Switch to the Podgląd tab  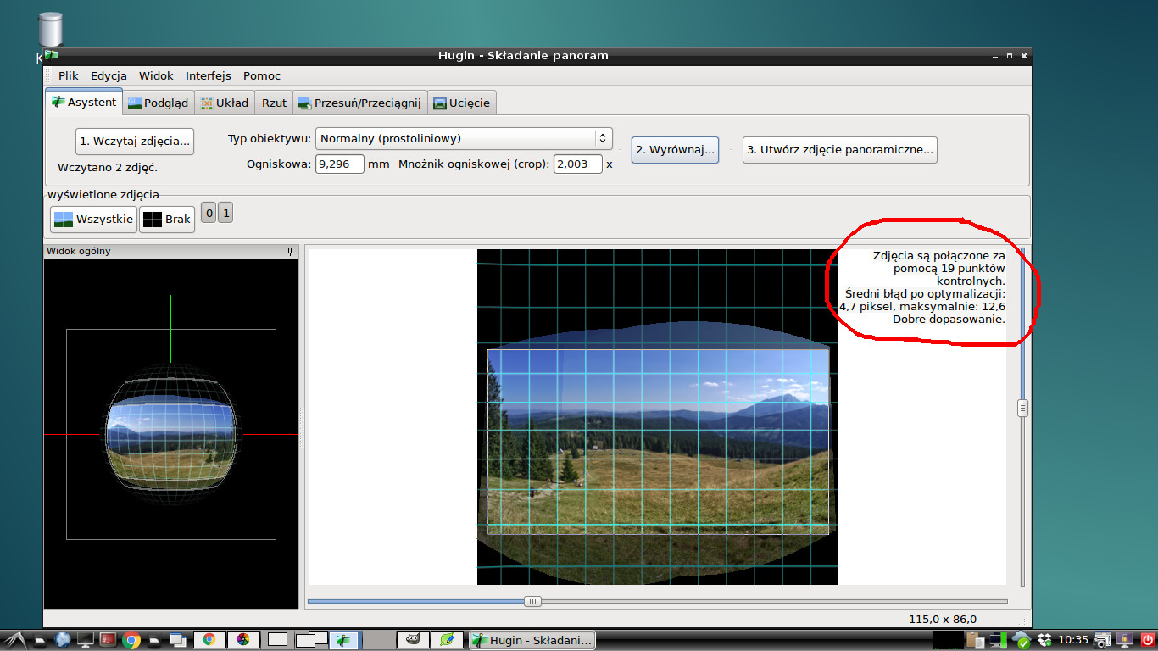tap(159, 103)
